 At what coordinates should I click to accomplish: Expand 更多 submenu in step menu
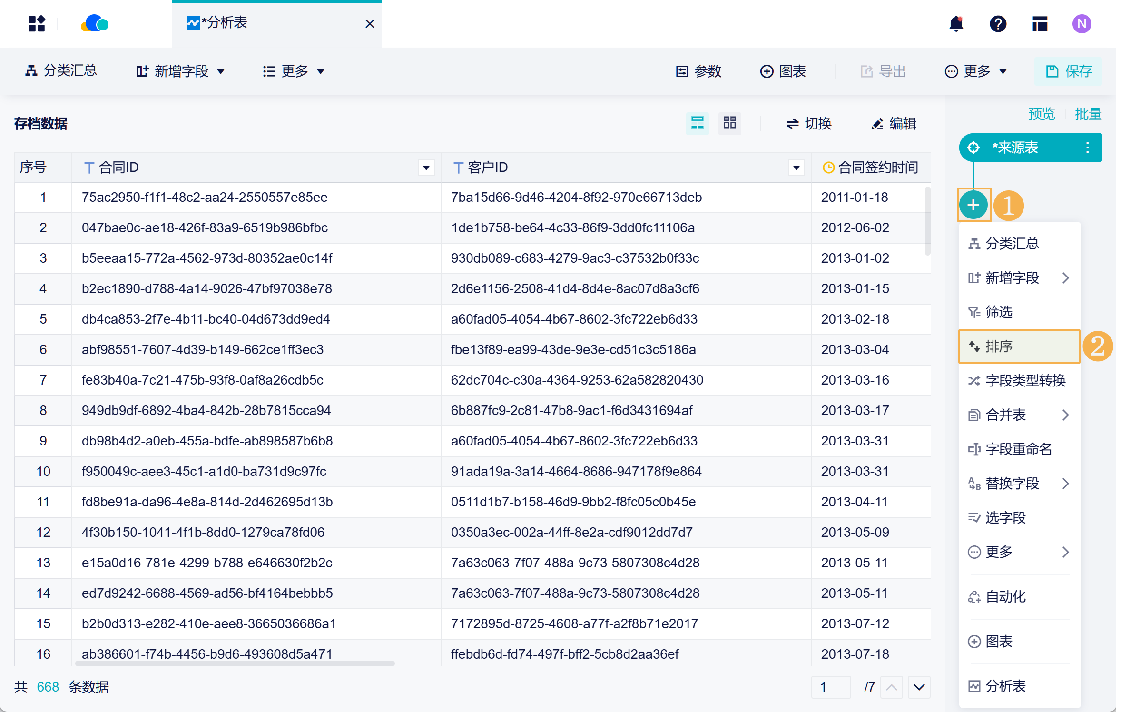pyautogui.click(x=1020, y=552)
